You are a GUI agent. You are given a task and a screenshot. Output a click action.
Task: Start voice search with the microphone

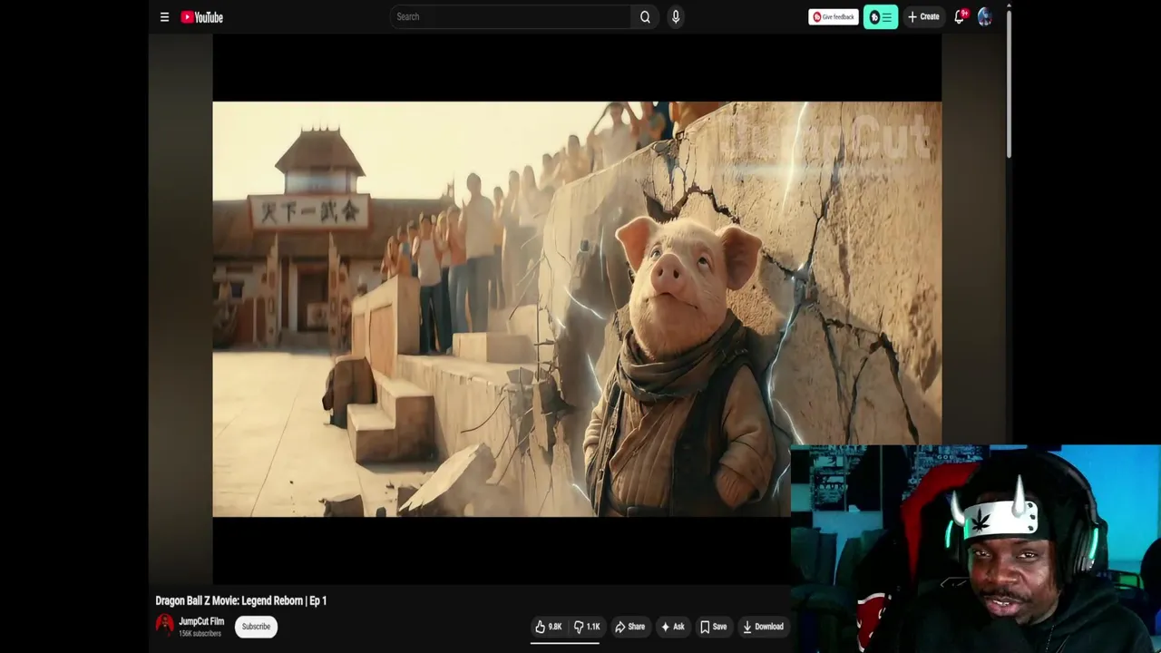coord(676,16)
